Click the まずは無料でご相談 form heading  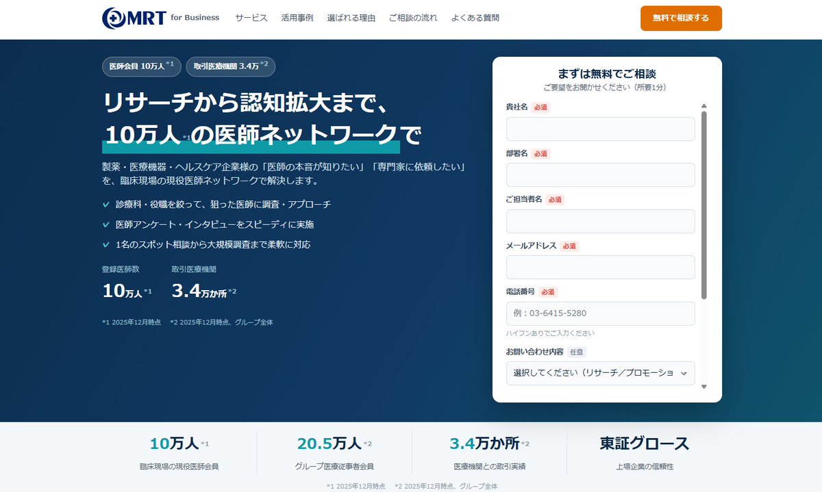tap(607, 74)
